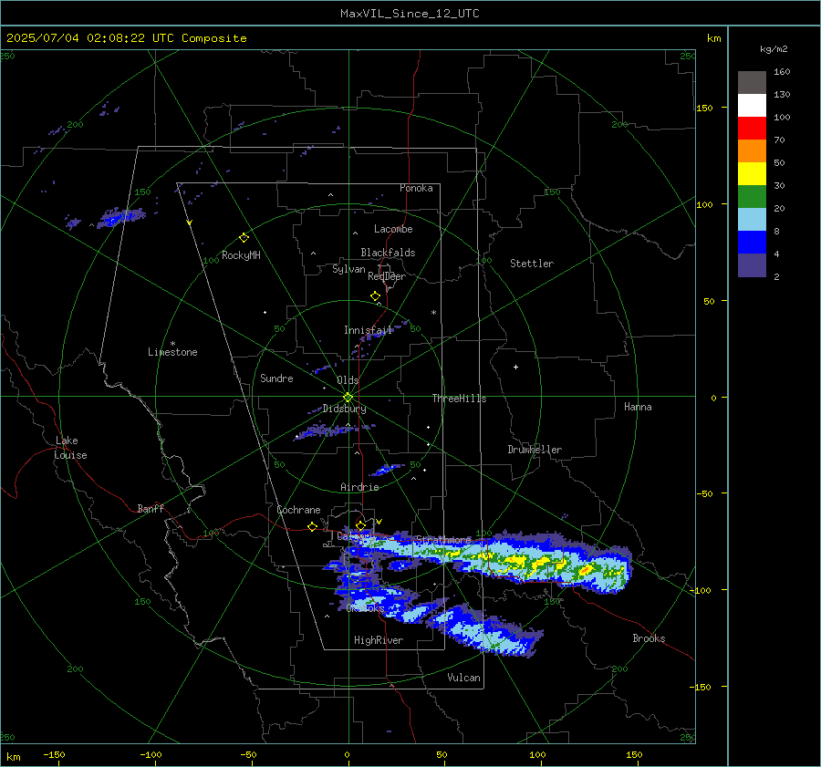This screenshot has width=821, height=767.
Task: Click the yellow radar site marker near Olds
Action: tap(348, 398)
